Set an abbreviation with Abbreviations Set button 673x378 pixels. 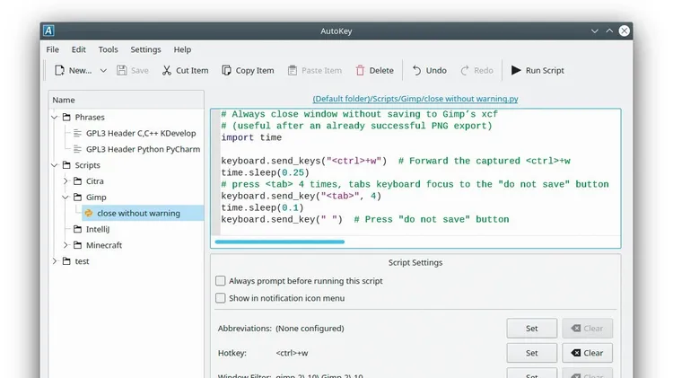[x=532, y=329]
